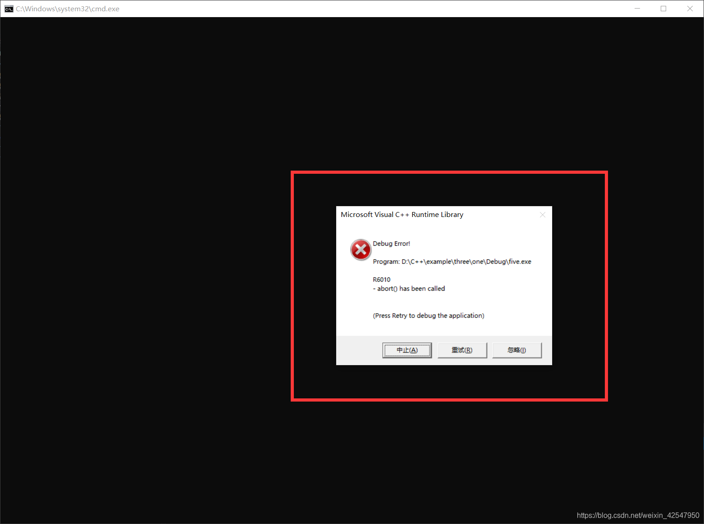Close the Runtime Library error dialog
Image resolution: width=704 pixels, height=524 pixels.
[x=543, y=215]
